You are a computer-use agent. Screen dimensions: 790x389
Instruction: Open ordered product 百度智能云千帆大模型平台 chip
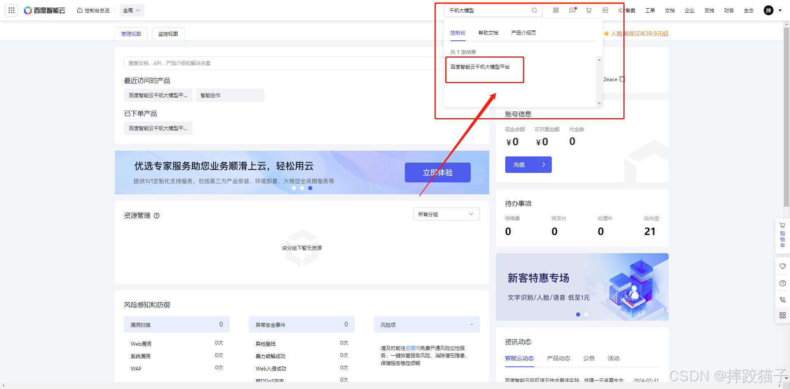click(158, 128)
